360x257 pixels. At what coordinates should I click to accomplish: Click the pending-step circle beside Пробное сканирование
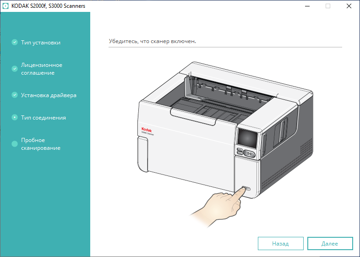15,144
